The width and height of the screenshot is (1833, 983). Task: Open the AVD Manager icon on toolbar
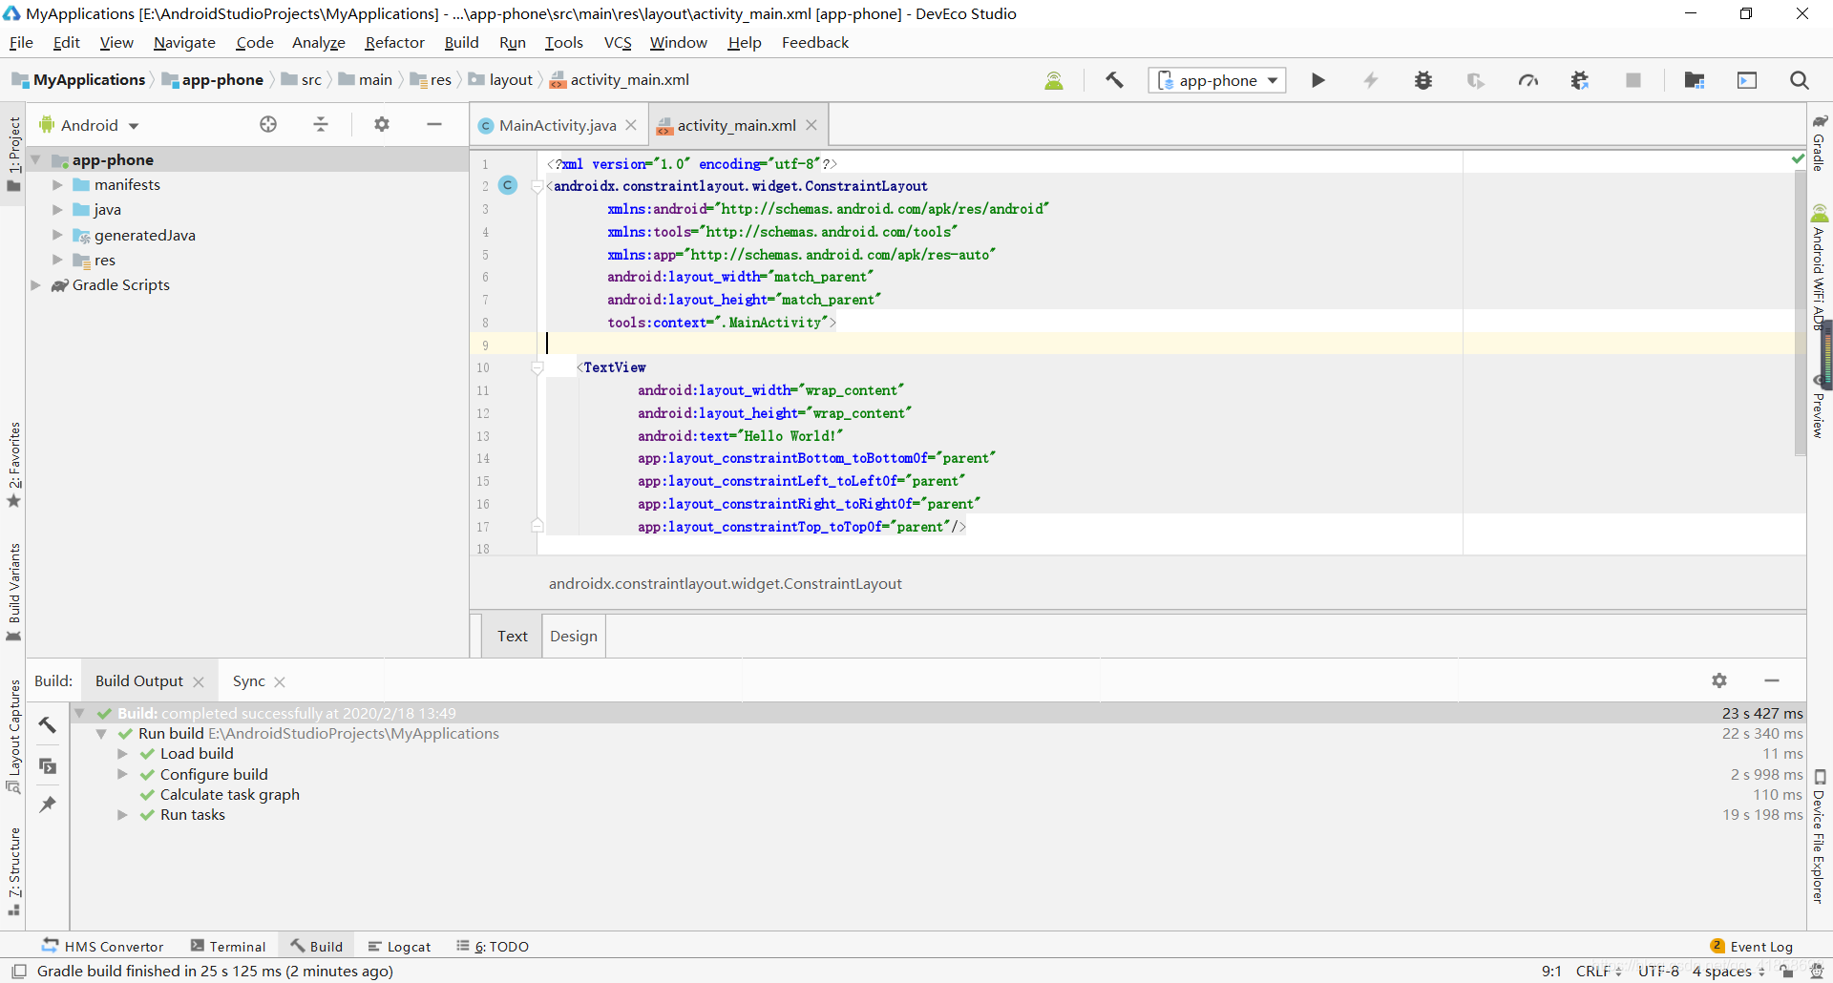1746,80
